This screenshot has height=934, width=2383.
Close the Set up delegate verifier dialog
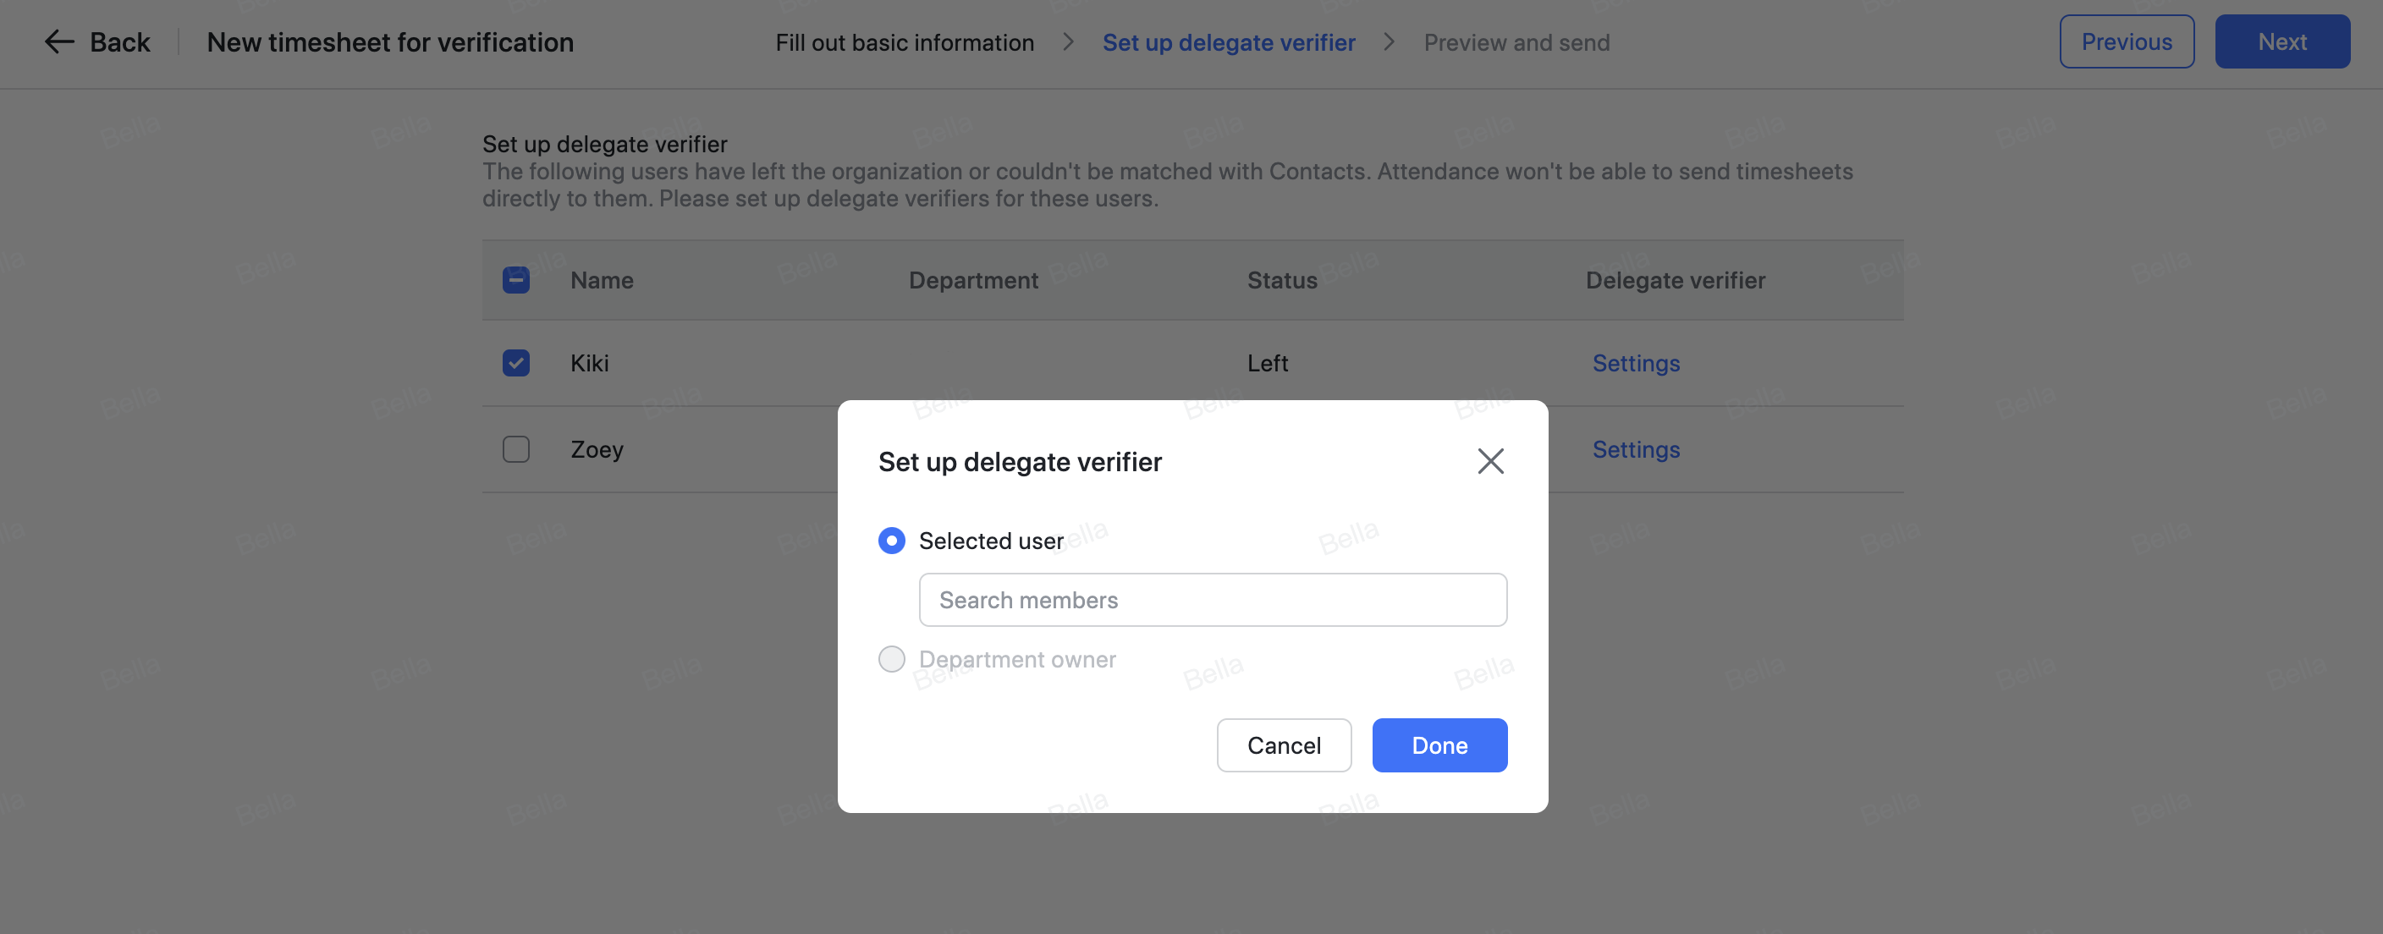pyautogui.click(x=1490, y=461)
